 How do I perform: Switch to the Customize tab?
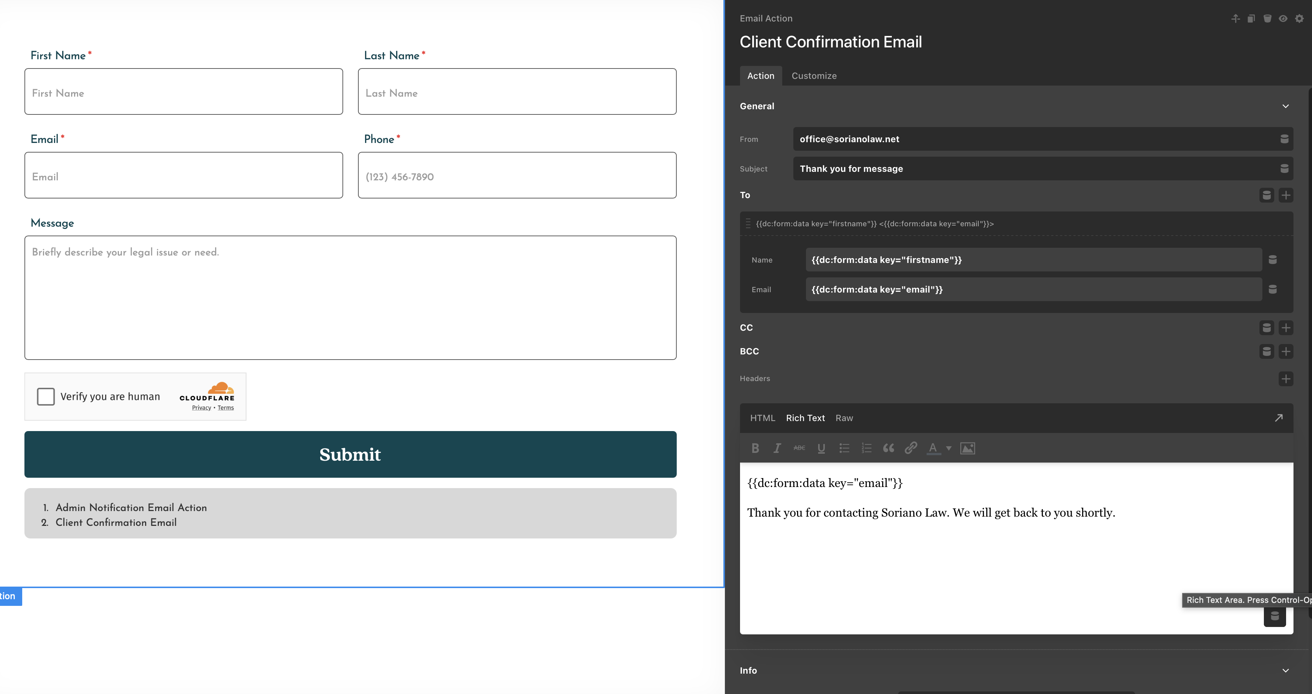[814, 76]
